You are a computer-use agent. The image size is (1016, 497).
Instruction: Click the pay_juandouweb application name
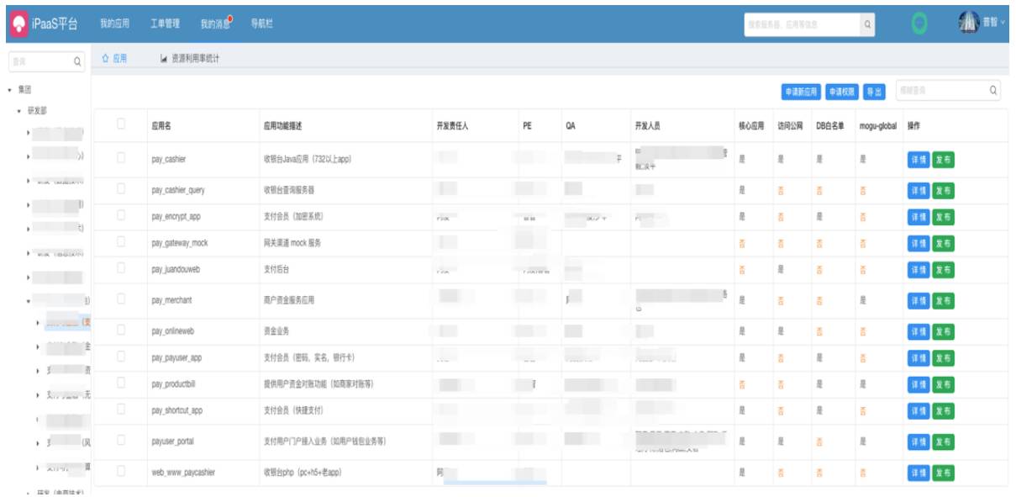coord(176,270)
